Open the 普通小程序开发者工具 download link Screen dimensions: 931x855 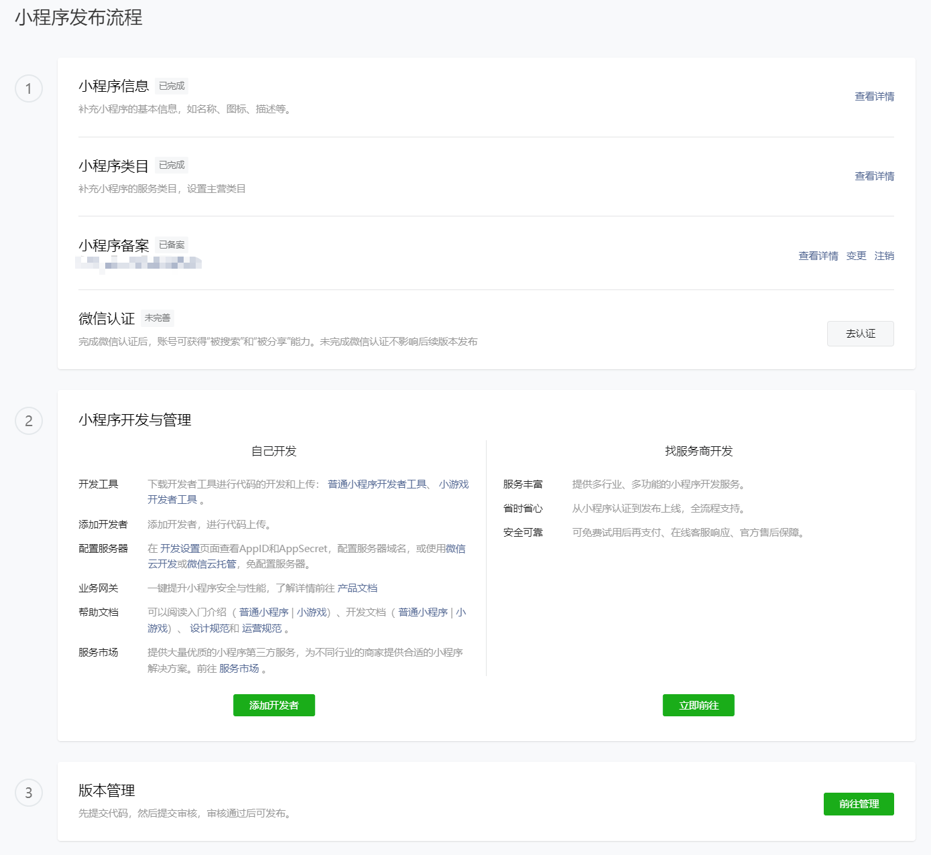(x=377, y=484)
